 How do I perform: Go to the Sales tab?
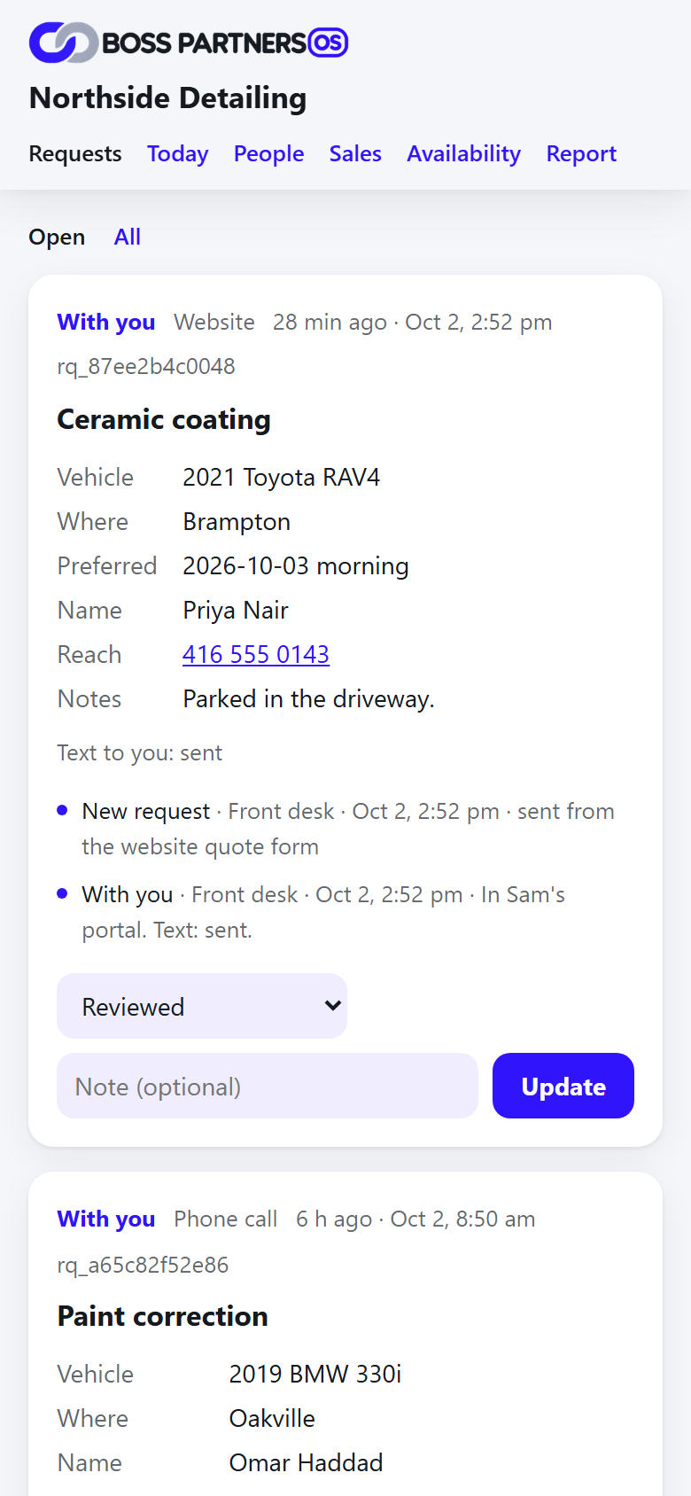coord(355,153)
